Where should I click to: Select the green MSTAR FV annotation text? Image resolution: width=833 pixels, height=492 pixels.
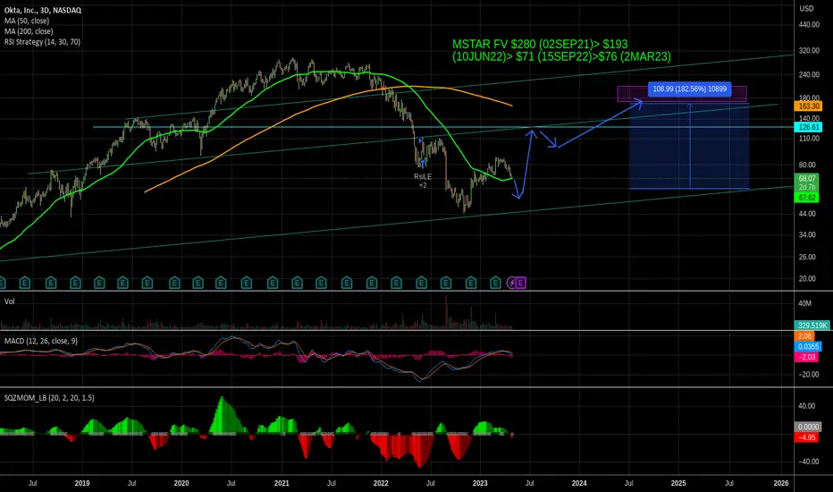[x=561, y=50]
